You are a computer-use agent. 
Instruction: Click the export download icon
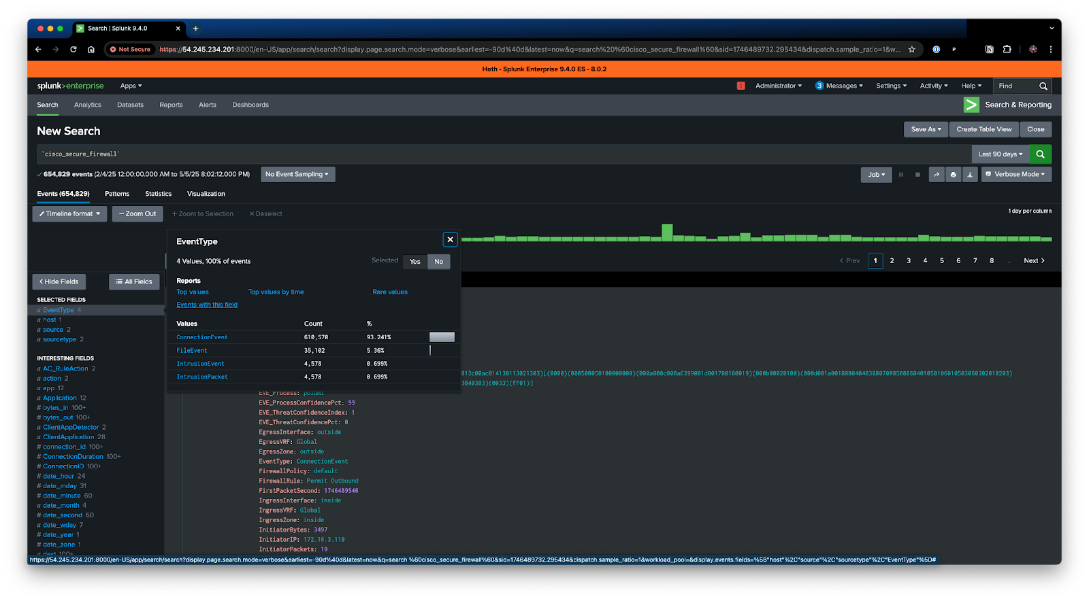[x=970, y=175]
